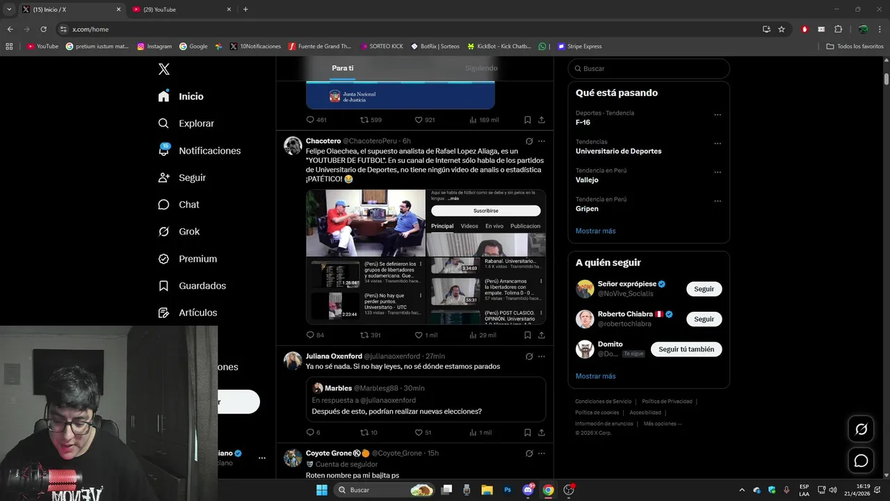Screen dimensions: 890x501
Task: Open Photoshop from the taskbar
Action: click(x=508, y=490)
